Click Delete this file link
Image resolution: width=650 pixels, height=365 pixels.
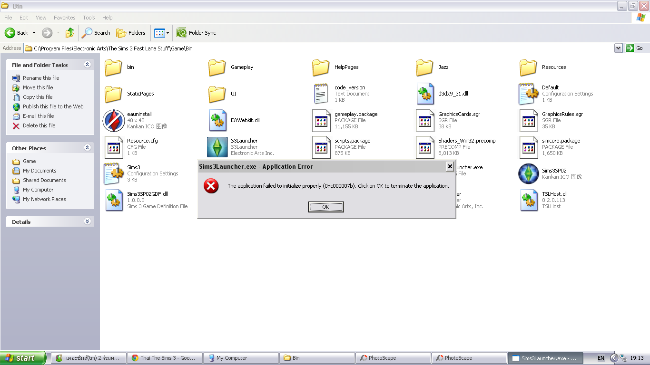39,125
